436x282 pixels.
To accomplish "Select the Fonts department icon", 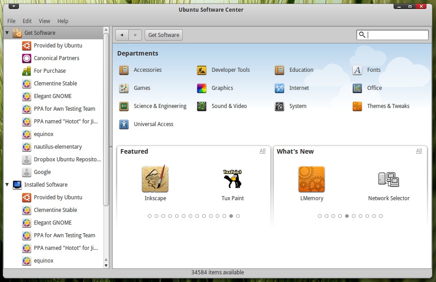I will [x=357, y=70].
